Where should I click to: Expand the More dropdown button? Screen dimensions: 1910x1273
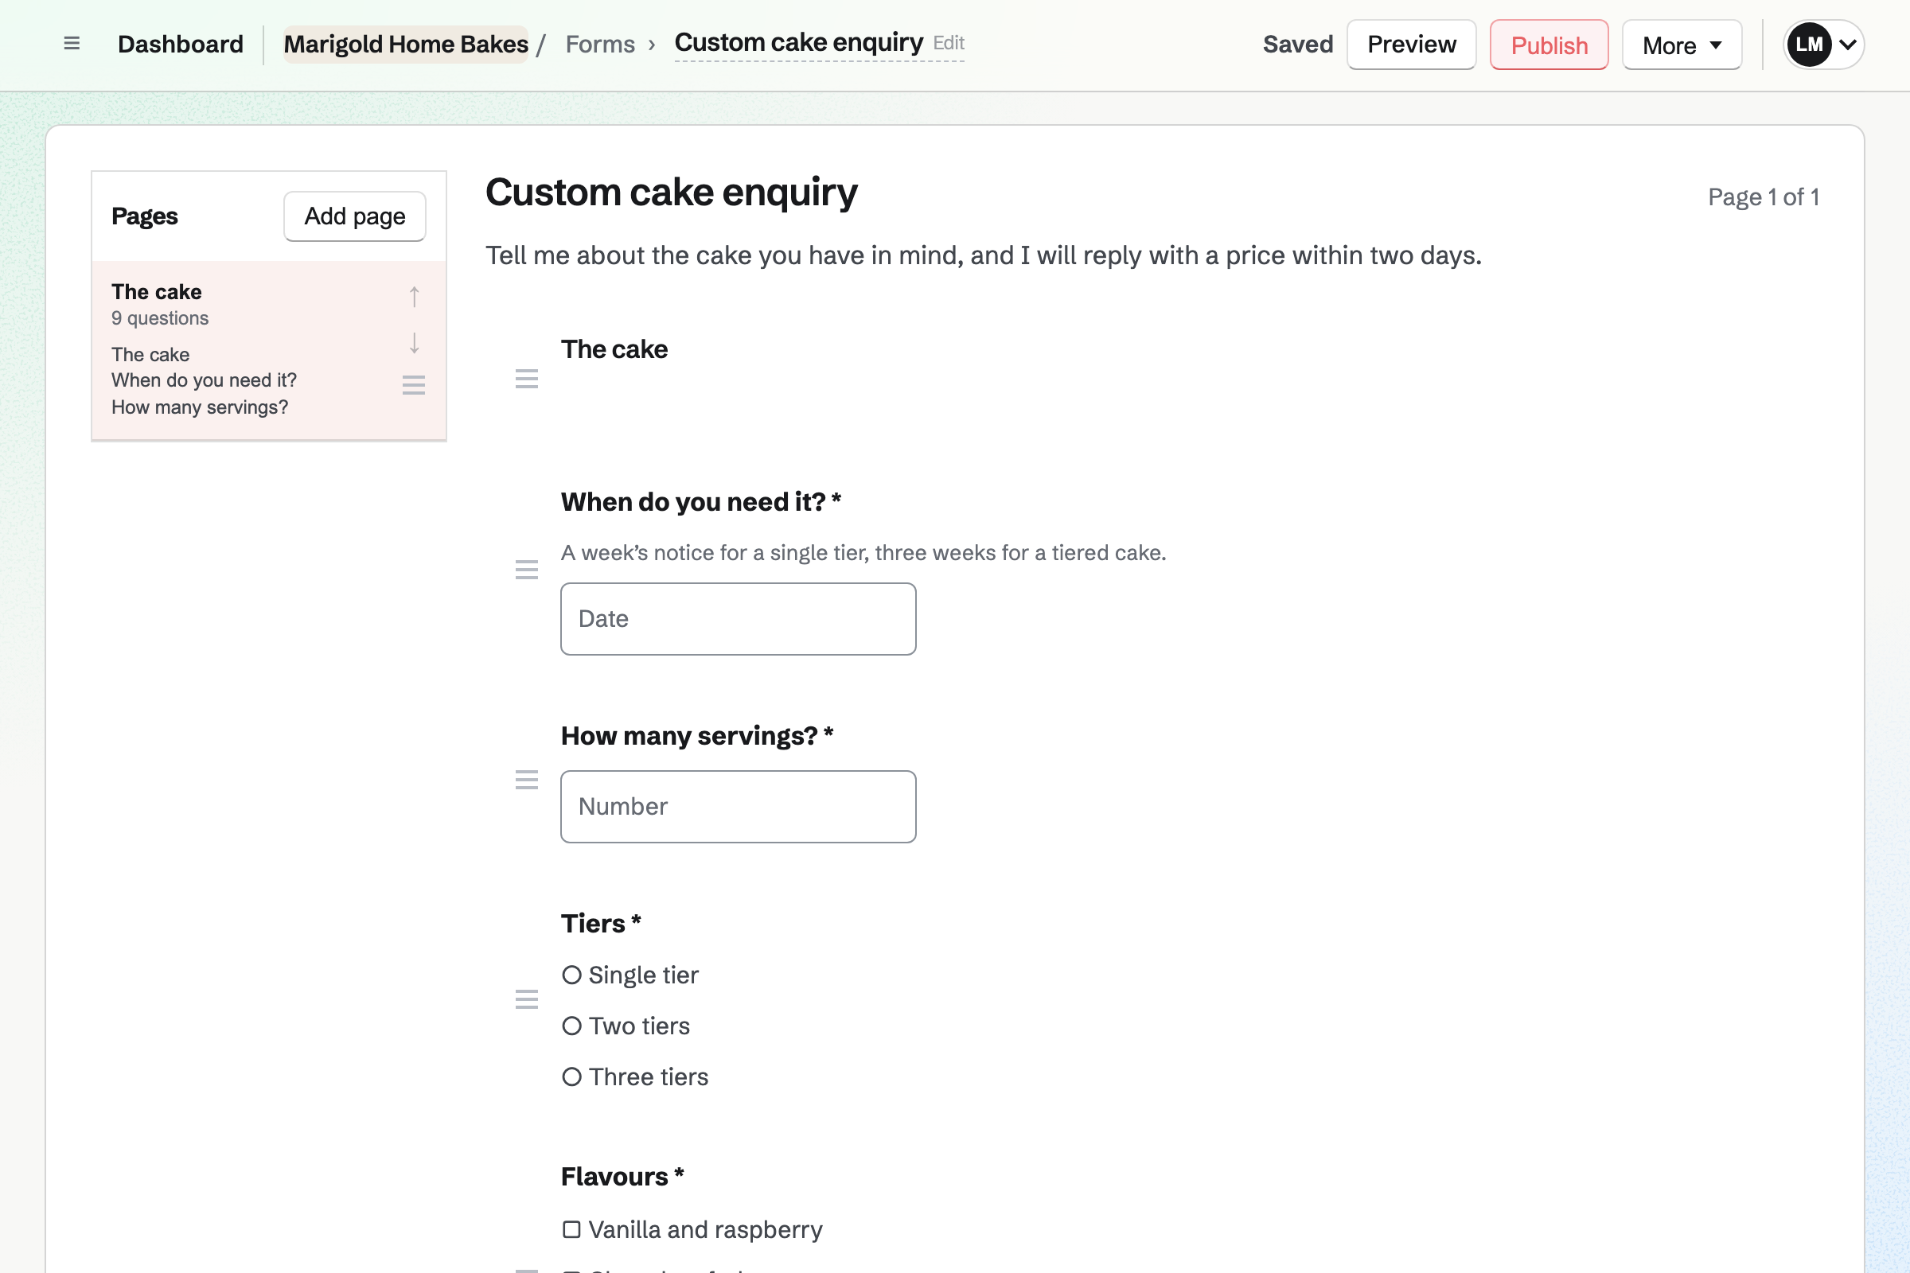(x=1682, y=45)
